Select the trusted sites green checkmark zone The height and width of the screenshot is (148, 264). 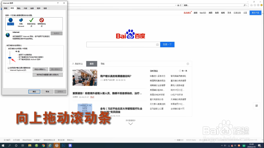point(31,20)
